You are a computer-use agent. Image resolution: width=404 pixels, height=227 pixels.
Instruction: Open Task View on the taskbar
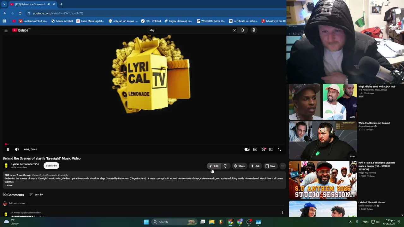[x=203, y=222]
